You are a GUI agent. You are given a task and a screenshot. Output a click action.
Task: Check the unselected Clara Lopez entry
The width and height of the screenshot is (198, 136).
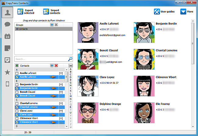click(17, 111)
